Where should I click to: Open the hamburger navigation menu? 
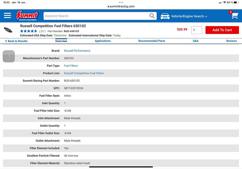tap(7, 16)
